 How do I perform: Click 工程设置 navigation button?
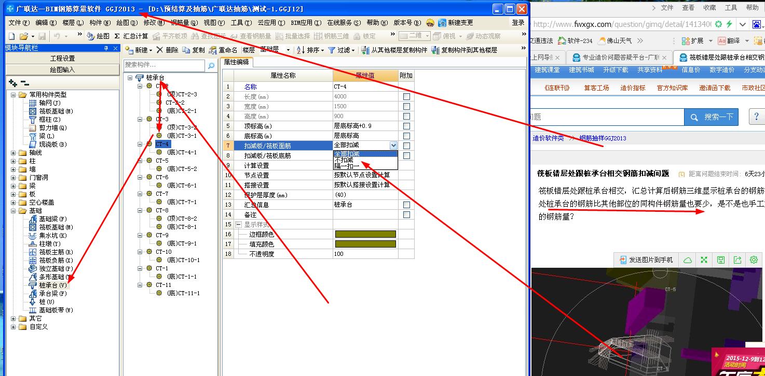(62, 59)
